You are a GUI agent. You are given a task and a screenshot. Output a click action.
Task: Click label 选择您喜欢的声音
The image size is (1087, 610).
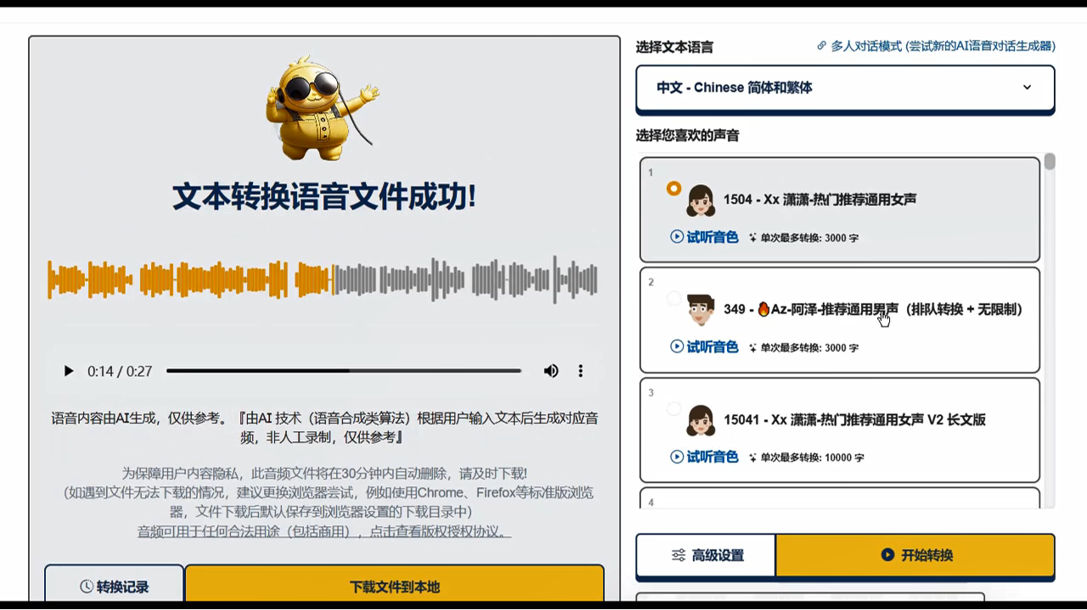(687, 136)
